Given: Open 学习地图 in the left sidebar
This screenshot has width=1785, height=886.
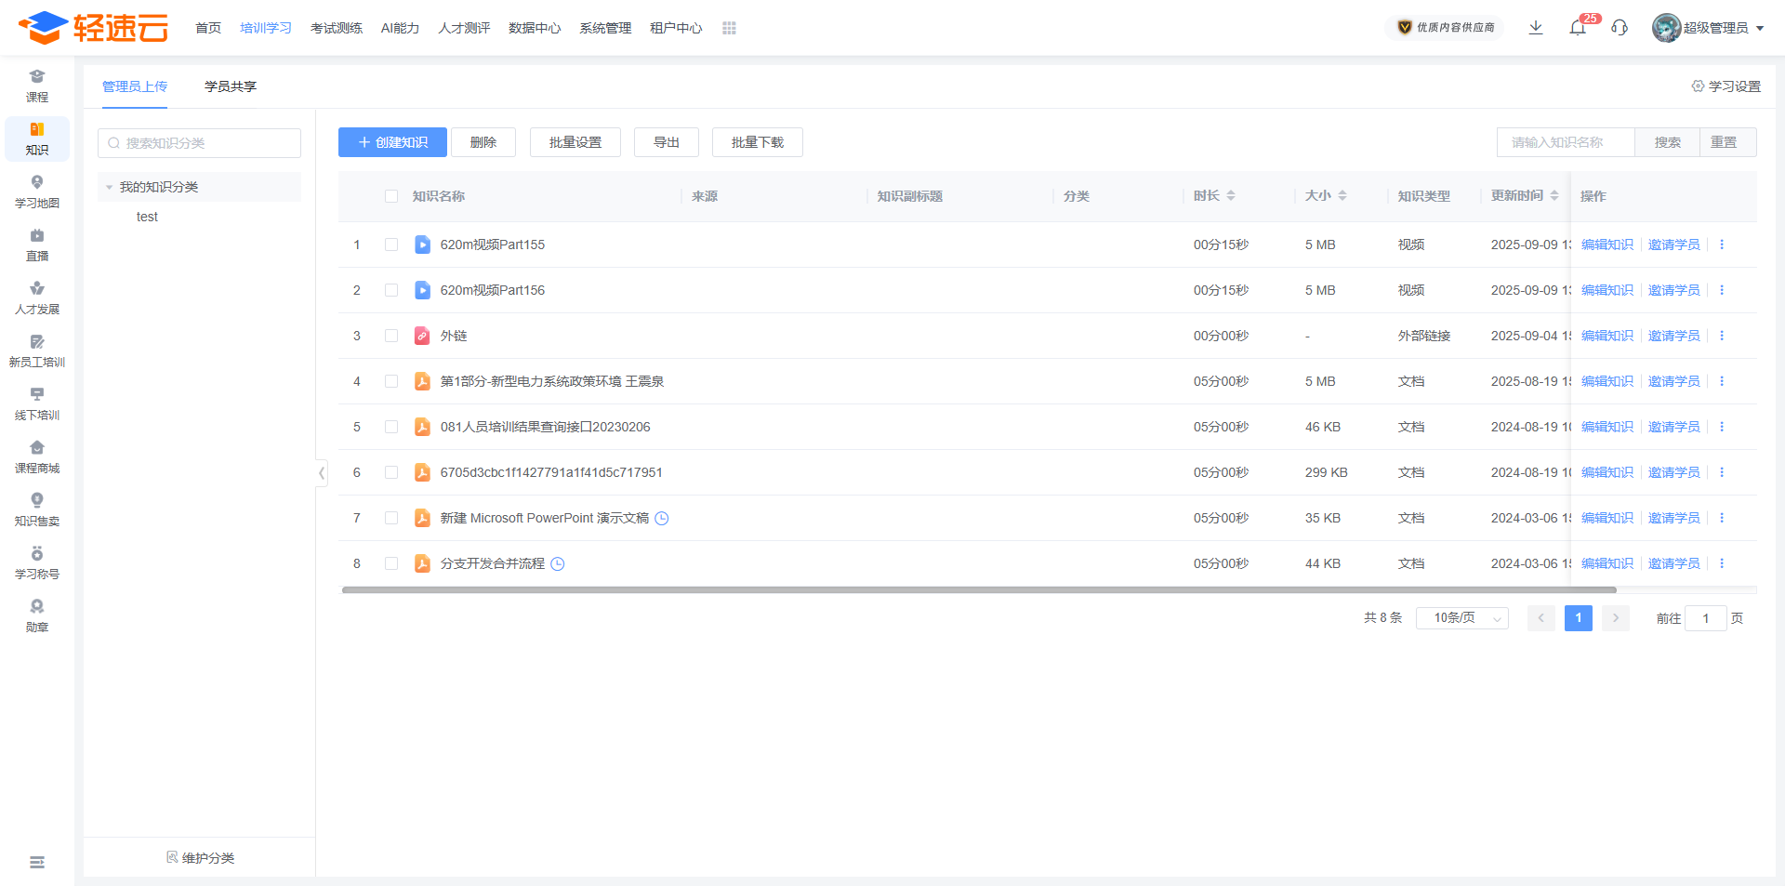Looking at the screenshot, I should tap(37, 192).
